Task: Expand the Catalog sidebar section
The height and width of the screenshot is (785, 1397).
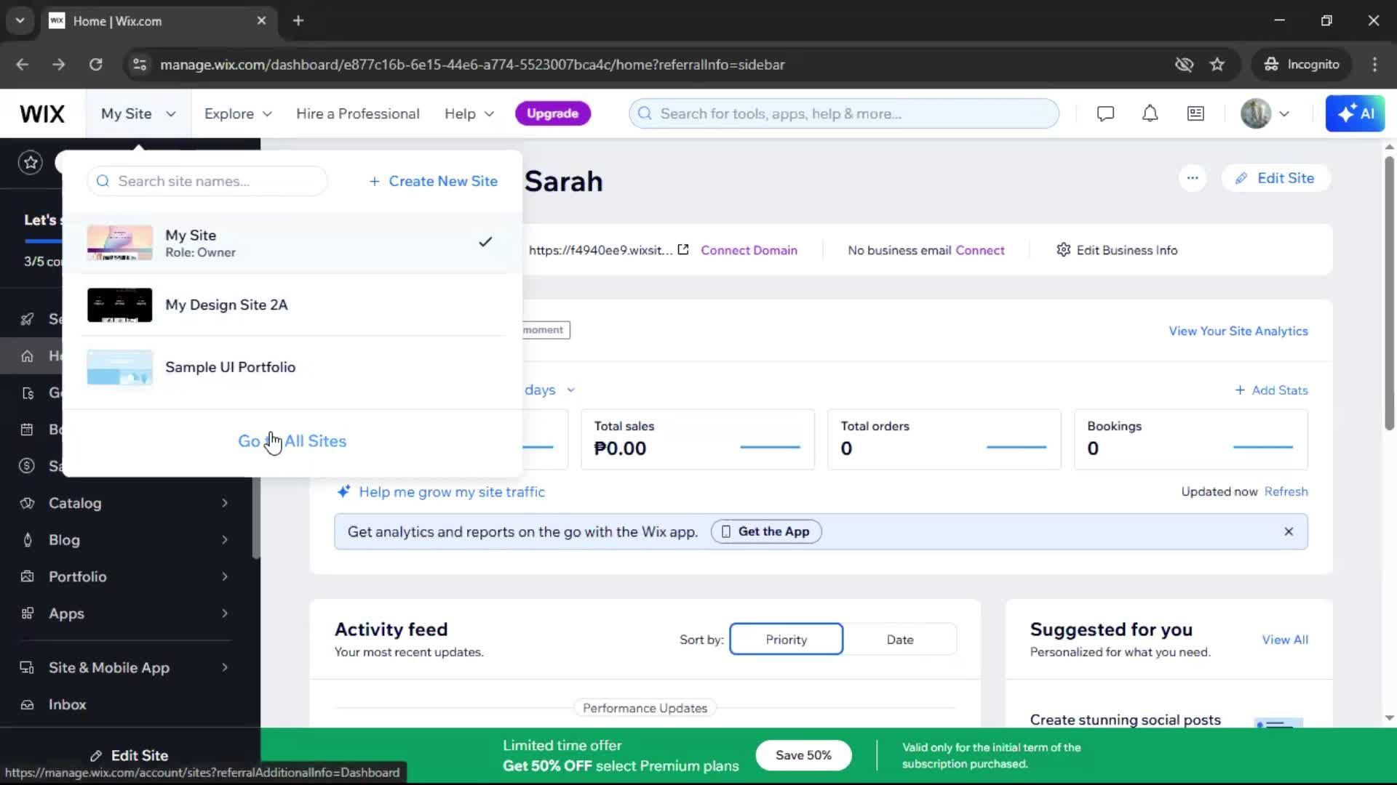Action: [x=225, y=503]
